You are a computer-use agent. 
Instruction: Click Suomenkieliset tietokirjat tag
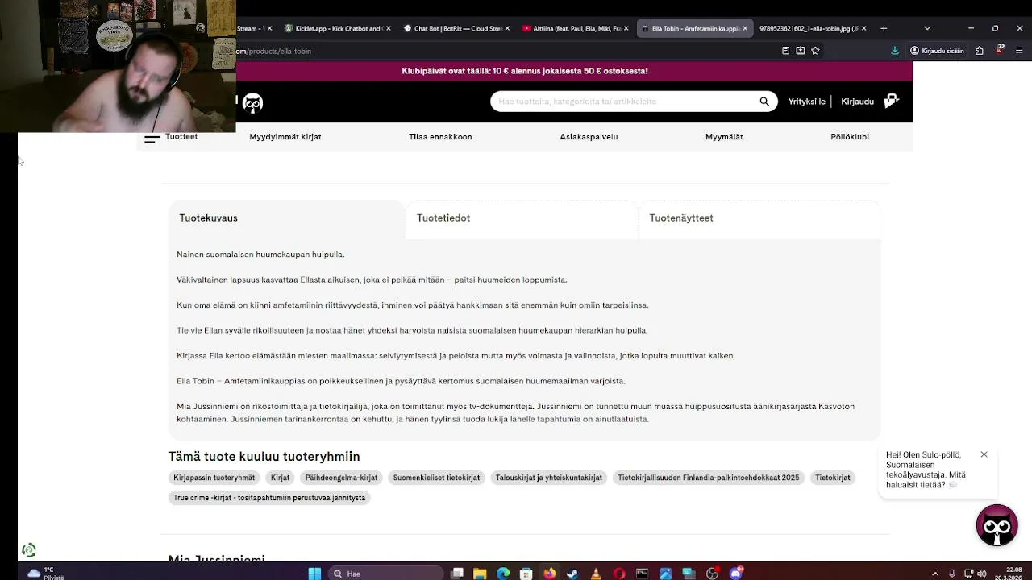point(436,478)
